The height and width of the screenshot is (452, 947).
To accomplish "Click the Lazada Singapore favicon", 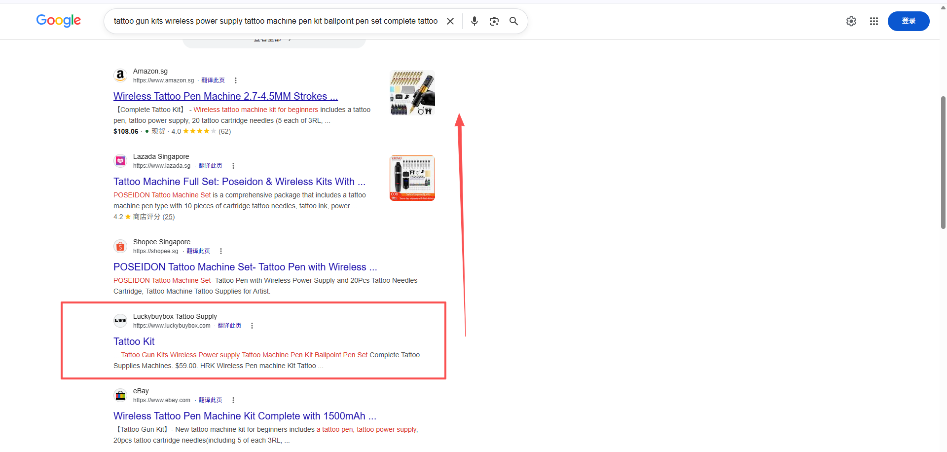I will (x=120, y=161).
